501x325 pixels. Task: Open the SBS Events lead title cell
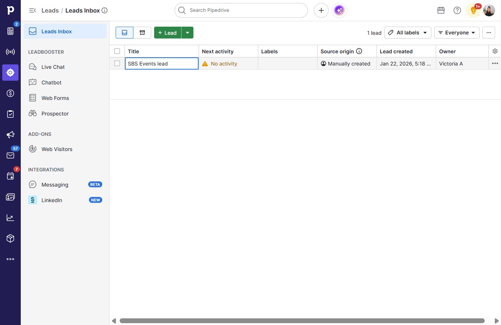tap(162, 63)
